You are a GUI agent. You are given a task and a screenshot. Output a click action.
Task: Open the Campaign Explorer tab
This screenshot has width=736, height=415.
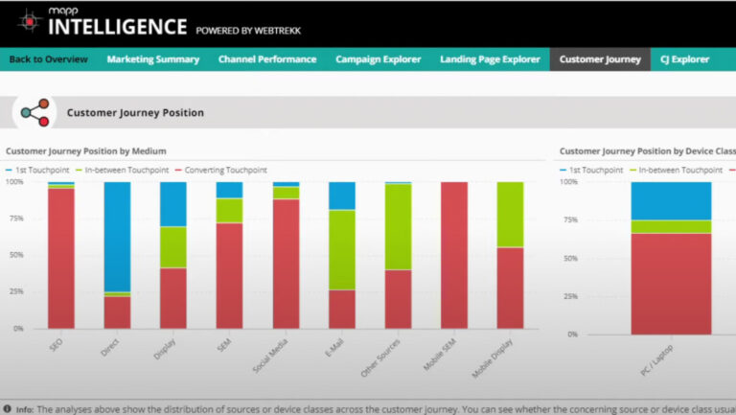378,59
